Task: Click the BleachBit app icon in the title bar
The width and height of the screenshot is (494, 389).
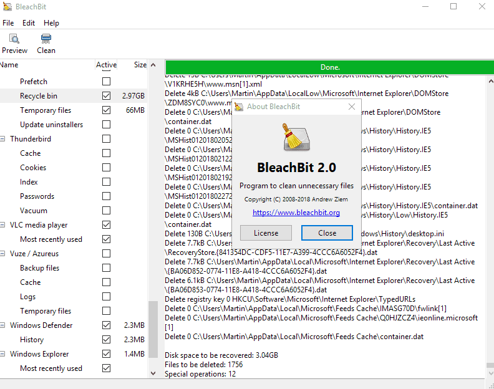Action: click(7, 7)
